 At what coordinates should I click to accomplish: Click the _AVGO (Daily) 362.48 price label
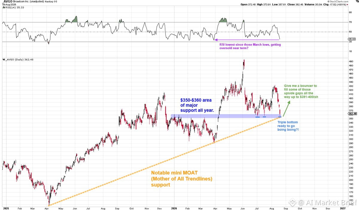[19, 60]
